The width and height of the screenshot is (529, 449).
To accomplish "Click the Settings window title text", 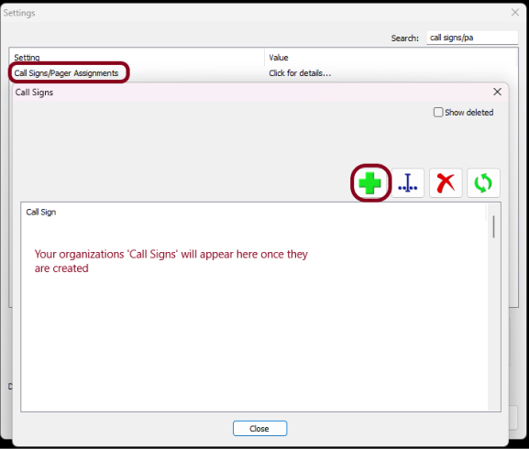I will pos(19,13).
